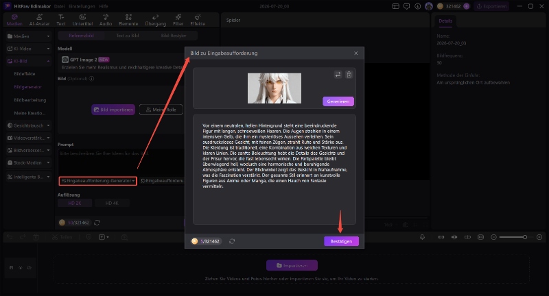Viewport: 549px width, 296px height.
Task: Open the Übergang transitions tool
Action: click(x=156, y=20)
